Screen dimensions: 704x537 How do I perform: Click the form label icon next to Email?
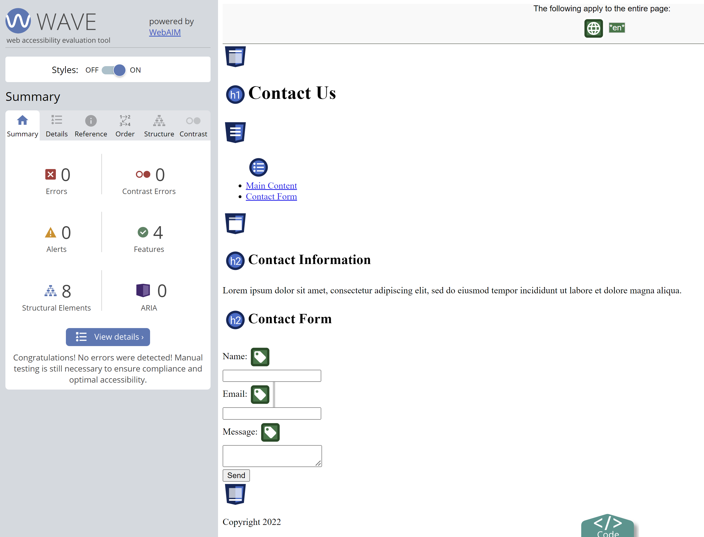260,394
